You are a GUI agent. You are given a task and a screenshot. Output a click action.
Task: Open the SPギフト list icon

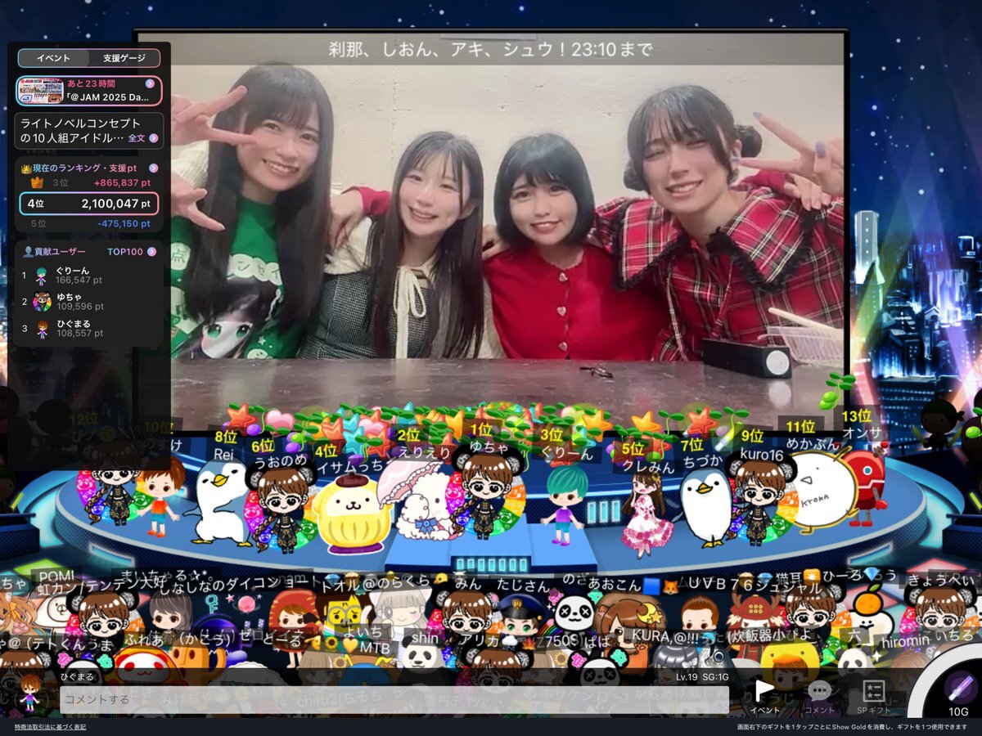click(x=874, y=696)
